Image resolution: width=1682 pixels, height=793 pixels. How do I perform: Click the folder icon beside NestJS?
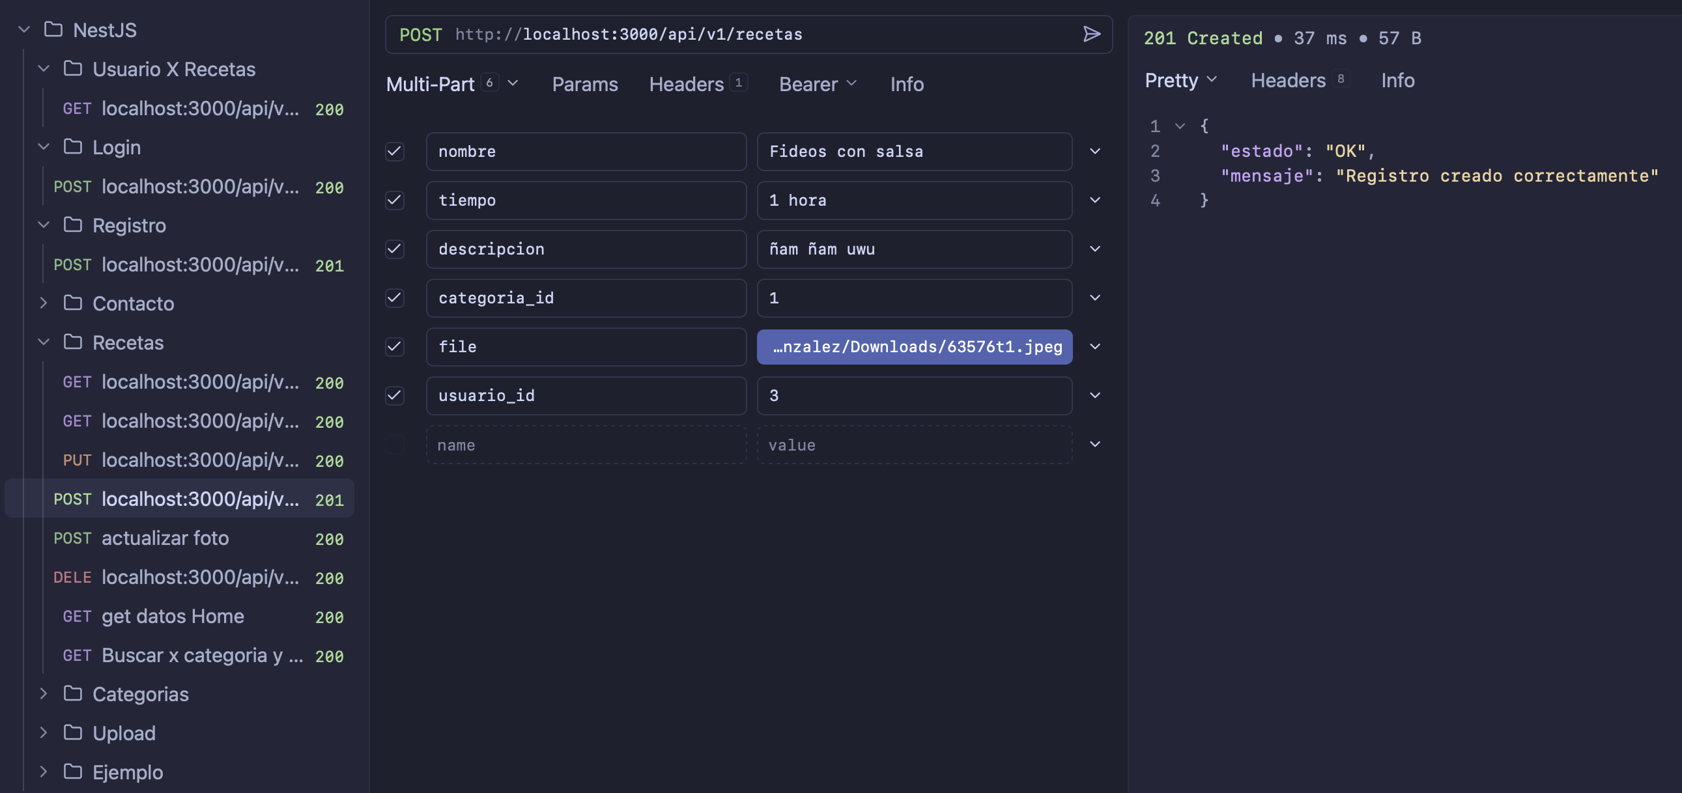pos(53,29)
